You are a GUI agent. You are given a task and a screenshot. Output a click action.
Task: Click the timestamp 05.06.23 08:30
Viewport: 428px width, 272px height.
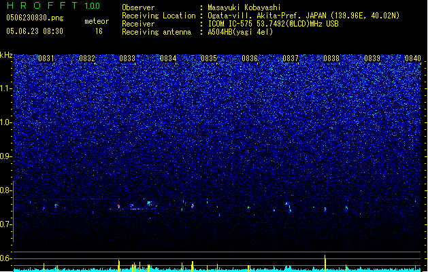coord(35,31)
